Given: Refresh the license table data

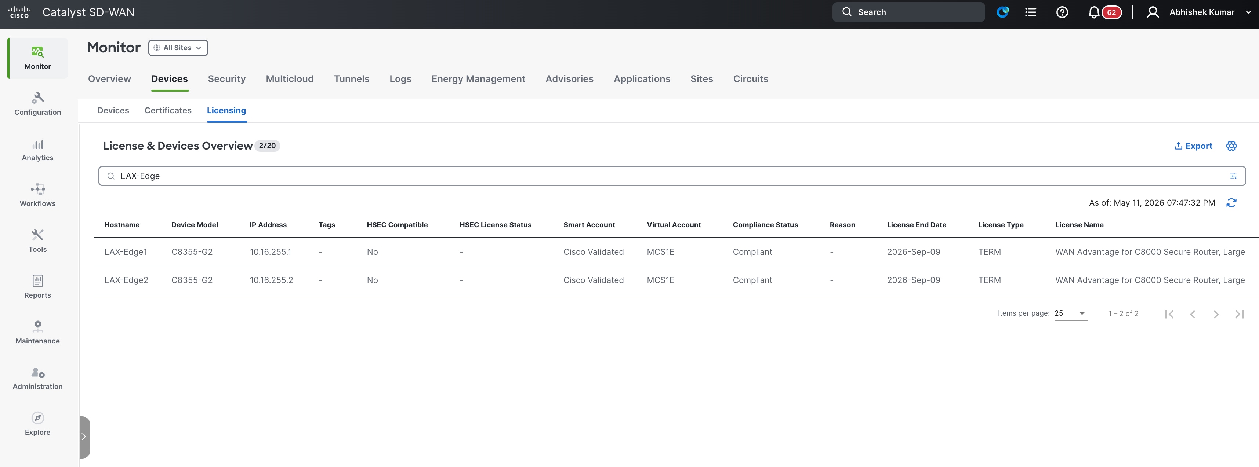Looking at the screenshot, I should pyautogui.click(x=1231, y=202).
